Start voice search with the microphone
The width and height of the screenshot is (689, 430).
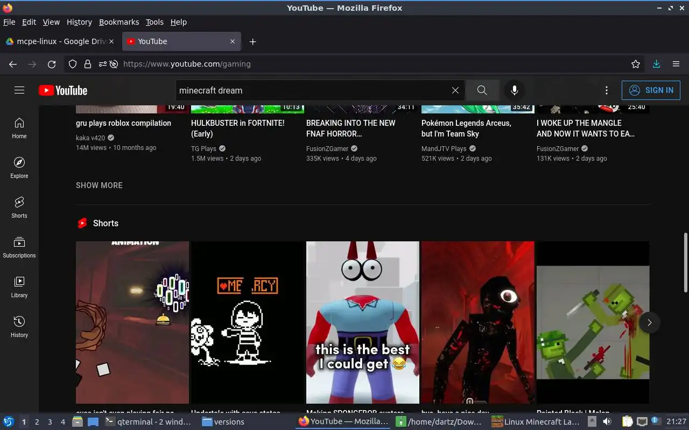pyautogui.click(x=515, y=90)
